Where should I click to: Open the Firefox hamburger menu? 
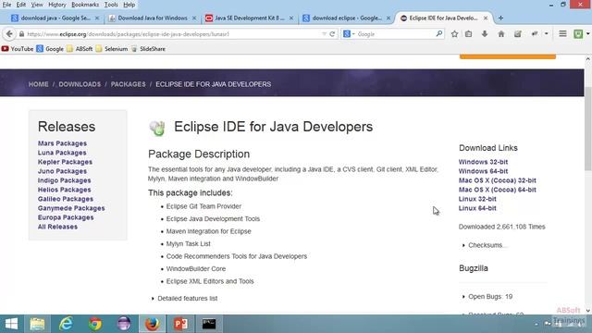(562, 34)
